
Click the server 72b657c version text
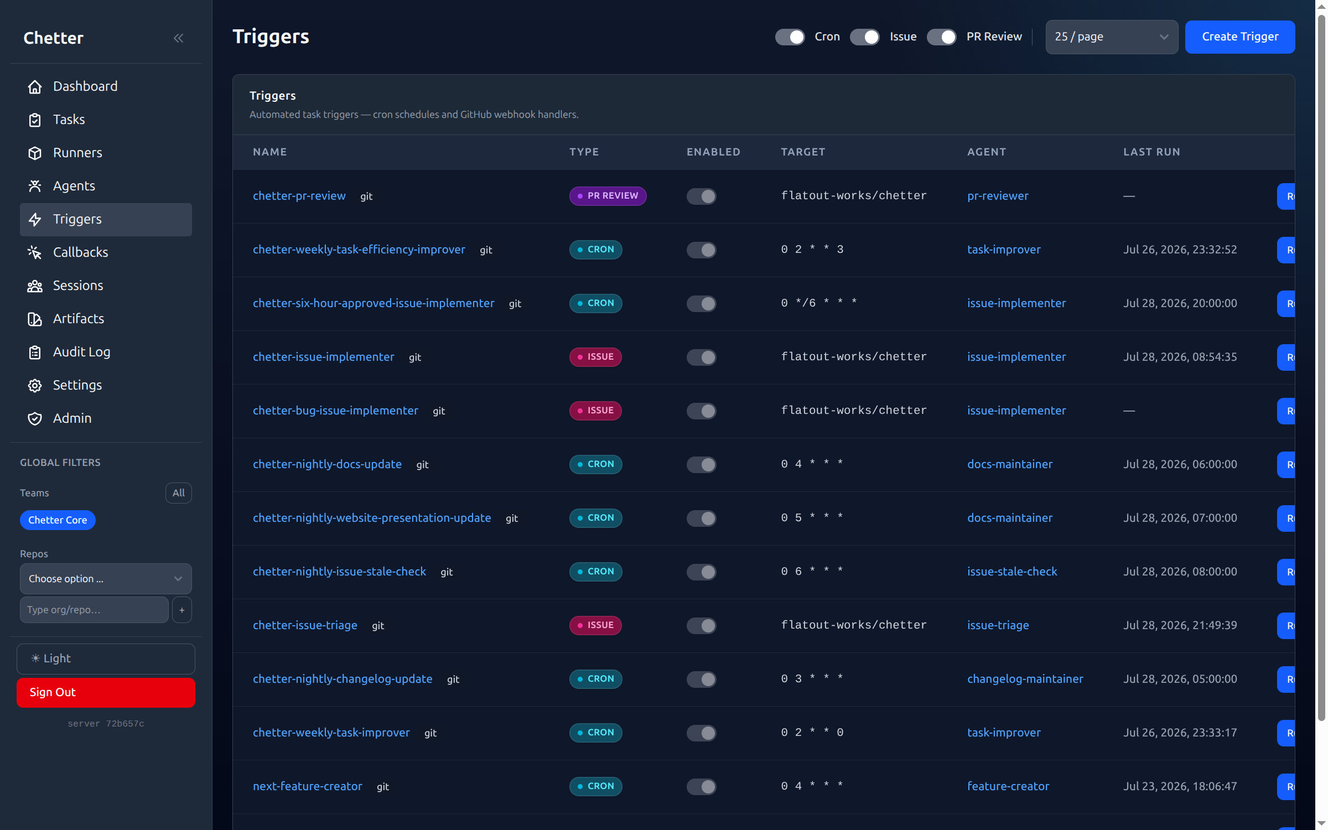tap(106, 724)
